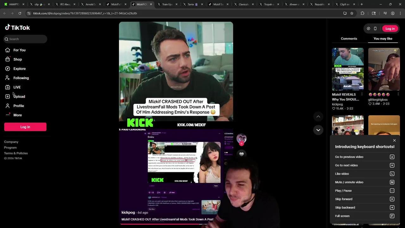Viewport: 405px width, 228px height.
Task: Open the site info icon in address bar
Action: point(29,13)
